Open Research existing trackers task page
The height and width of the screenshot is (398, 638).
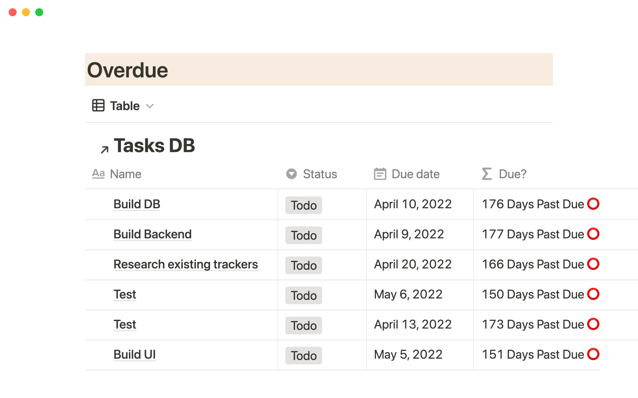185,264
